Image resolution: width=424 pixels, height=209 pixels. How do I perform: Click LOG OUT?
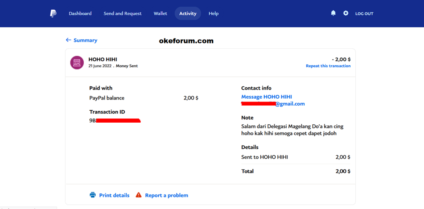[364, 14]
